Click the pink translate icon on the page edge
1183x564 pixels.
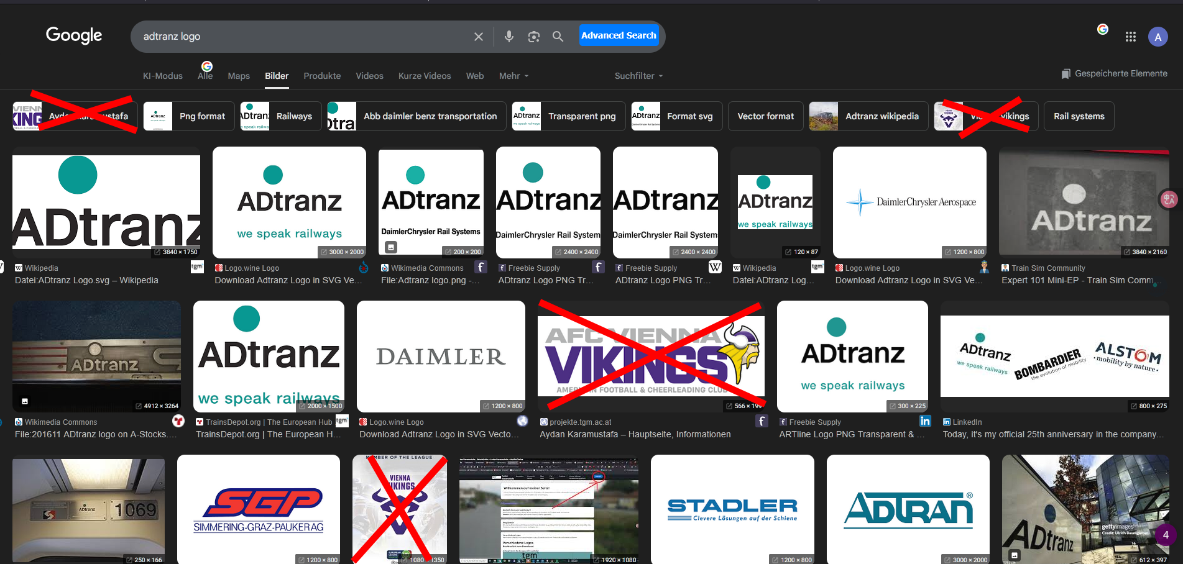(x=1169, y=199)
